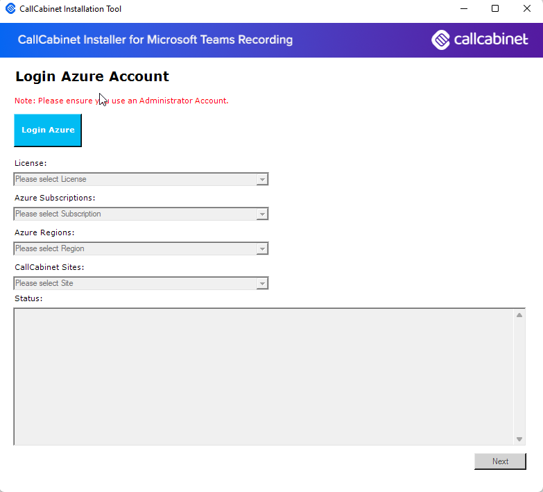Viewport: 543px width, 492px height.
Task: Click the CallCabinet title bar app icon
Action: tap(10, 8)
